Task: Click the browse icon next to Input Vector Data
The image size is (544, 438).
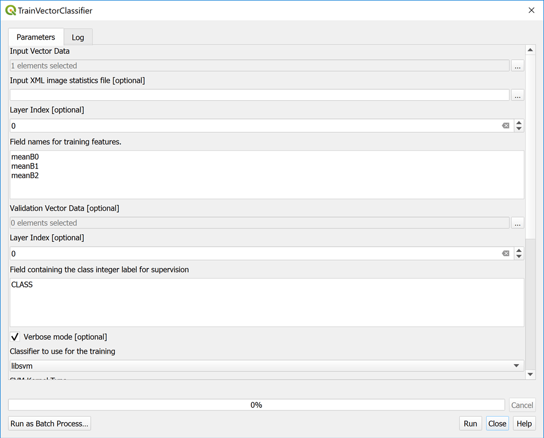Action: [x=517, y=65]
